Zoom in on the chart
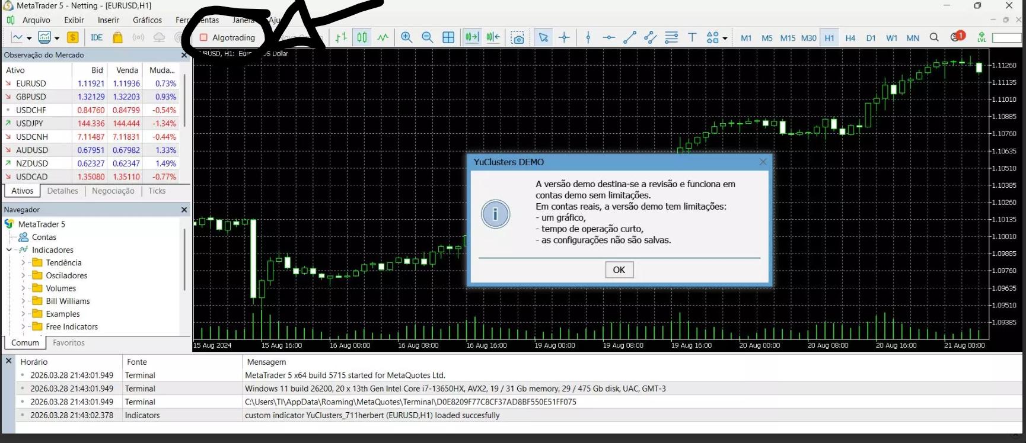Image resolution: width=1026 pixels, height=443 pixels. 407,37
